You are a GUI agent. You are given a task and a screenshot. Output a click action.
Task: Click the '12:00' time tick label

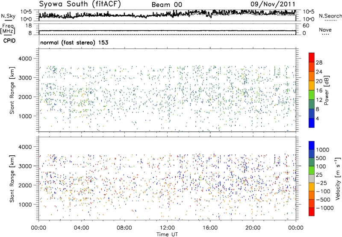167,228
